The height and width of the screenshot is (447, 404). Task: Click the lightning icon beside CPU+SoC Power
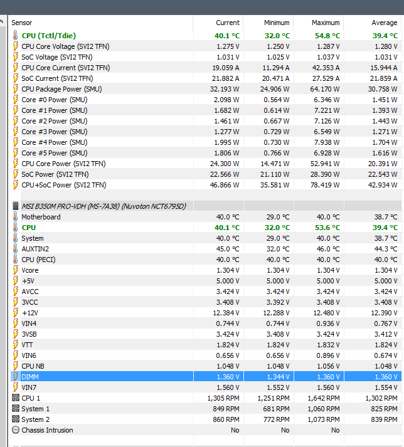tap(16, 185)
